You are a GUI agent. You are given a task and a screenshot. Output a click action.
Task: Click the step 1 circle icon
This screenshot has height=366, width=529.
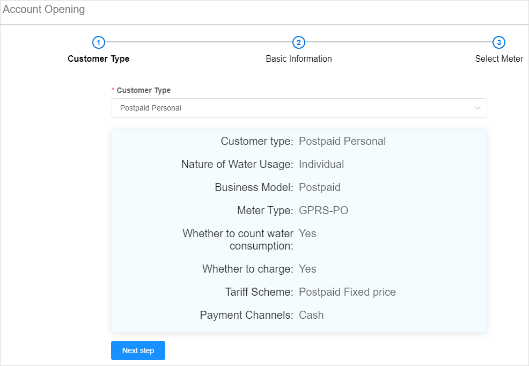(99, 42)
